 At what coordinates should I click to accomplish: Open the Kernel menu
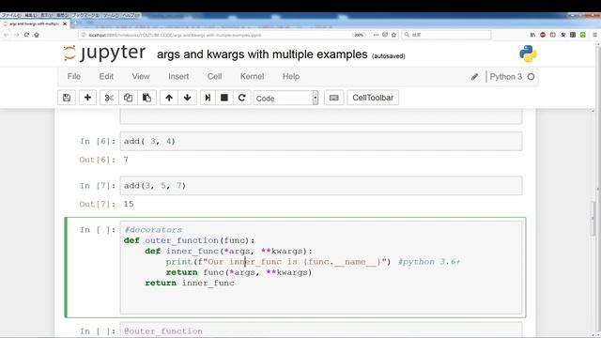tap(252, 76)
